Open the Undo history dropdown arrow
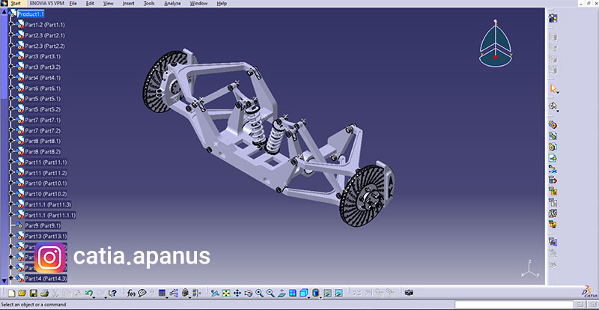This screenshot has height=310, width=599. 94,297
